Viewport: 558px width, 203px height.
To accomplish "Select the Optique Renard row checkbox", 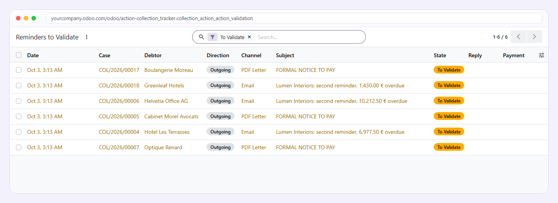I will coord(19,147).
